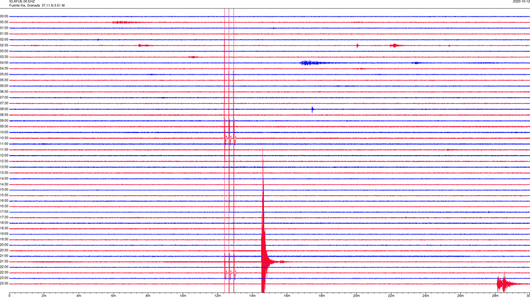Click the 16m tick label on the axis

tap(287, 296)
